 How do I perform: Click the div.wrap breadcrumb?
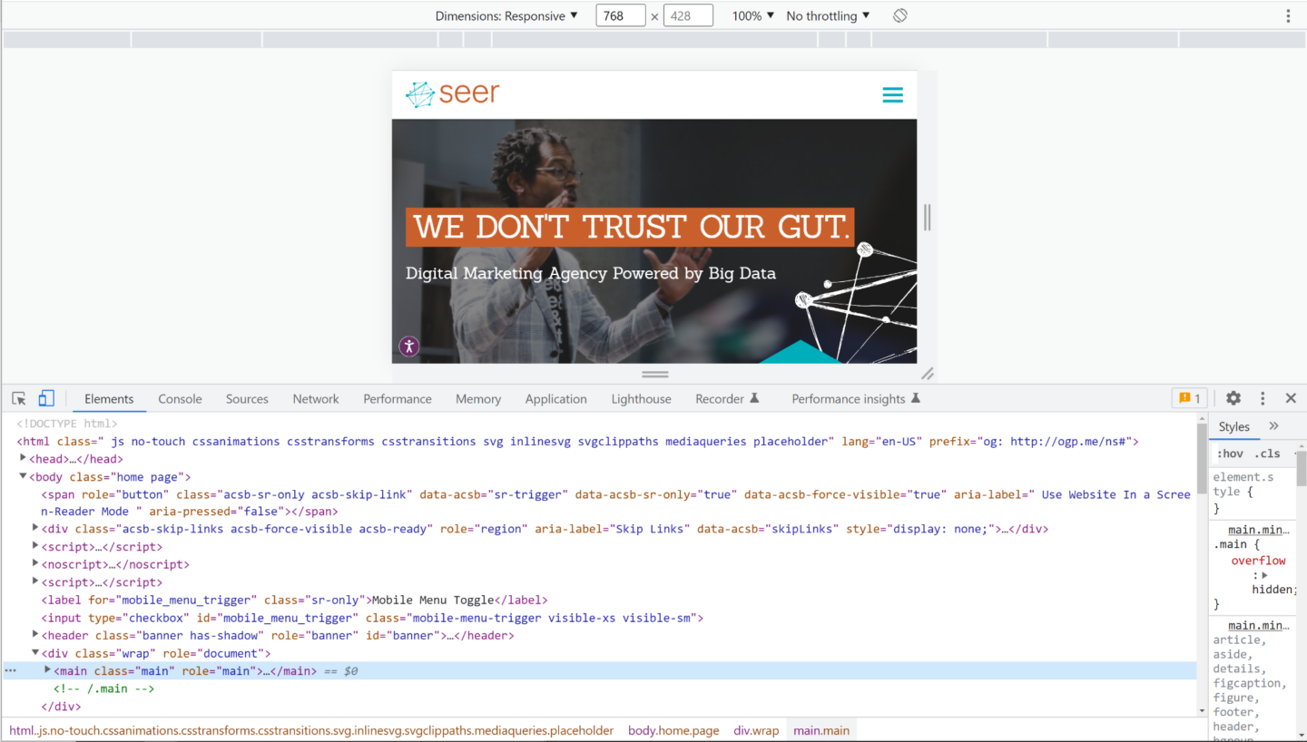[x=756, y=730]
